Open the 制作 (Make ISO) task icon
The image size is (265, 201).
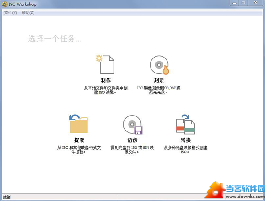pos(105,65)
